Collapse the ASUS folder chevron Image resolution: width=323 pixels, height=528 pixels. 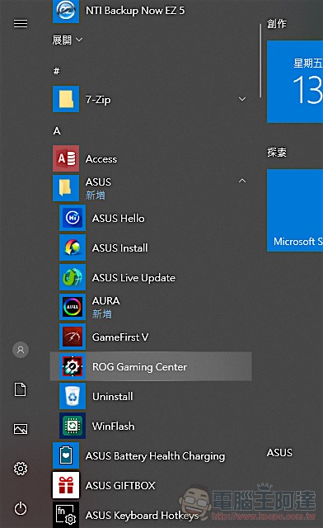242,181
